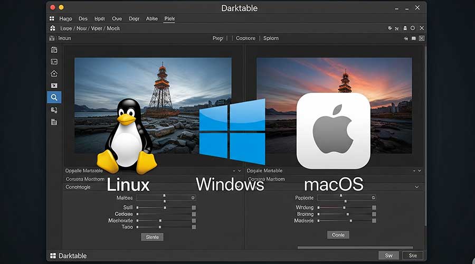Select the left tower photo preview
Image resolution: width=475 pixels, height=264 pixels.
(153, 106)
